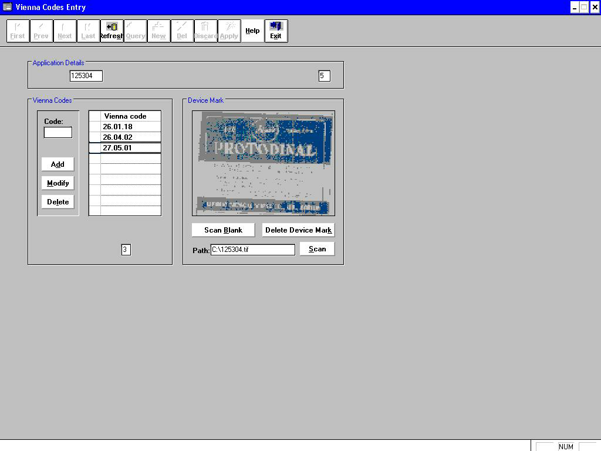Click the Modify button

[58, 183]
